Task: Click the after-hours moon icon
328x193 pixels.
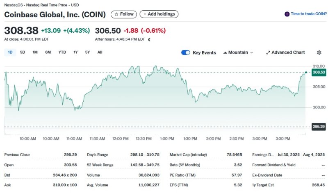Action: 149,39
